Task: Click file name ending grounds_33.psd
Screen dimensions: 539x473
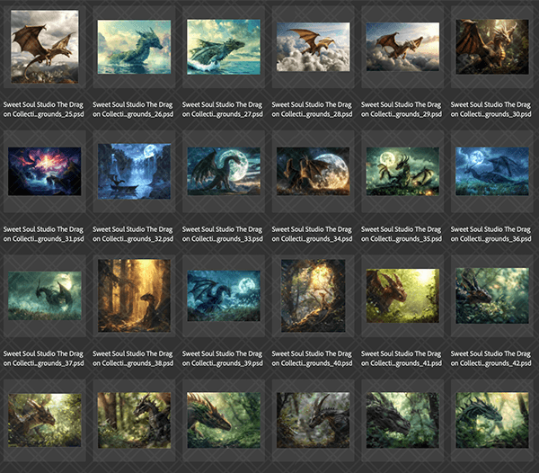Action: (223, 234)
